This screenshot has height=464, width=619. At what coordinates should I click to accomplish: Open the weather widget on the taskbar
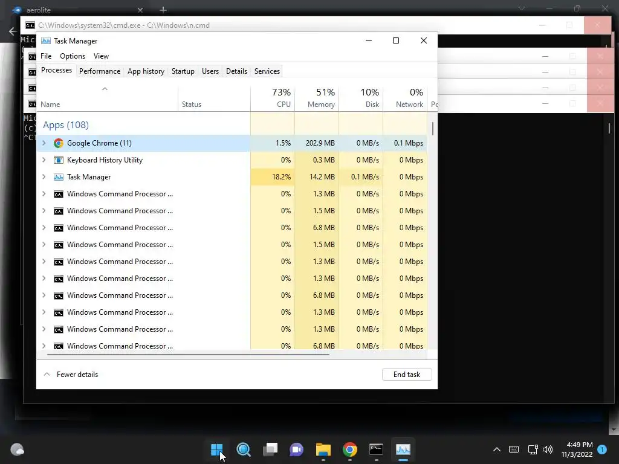coord(17,449)
